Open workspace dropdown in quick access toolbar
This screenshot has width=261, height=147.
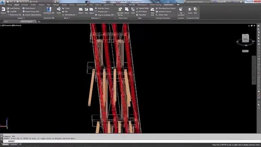point(42,2)
